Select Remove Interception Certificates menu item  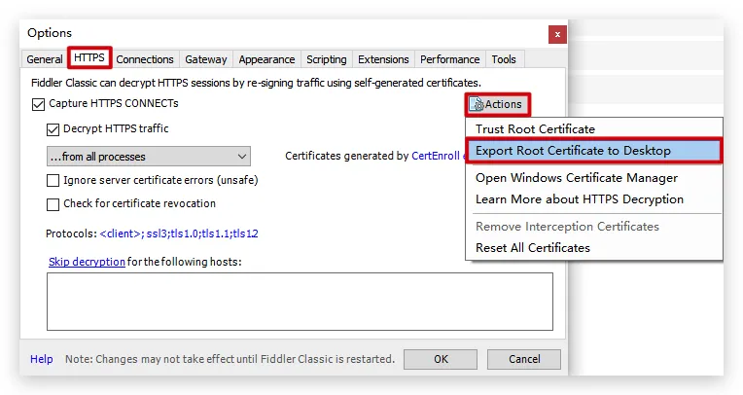coord(594,226)
